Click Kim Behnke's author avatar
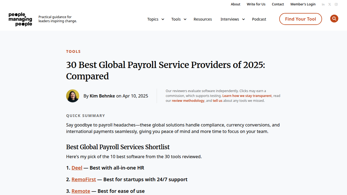This screenshot has height=195, width=347. click(73, 96)
